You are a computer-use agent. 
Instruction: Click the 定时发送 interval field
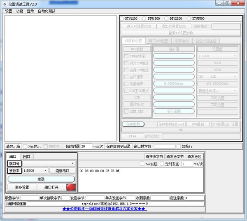coord(187,164)
